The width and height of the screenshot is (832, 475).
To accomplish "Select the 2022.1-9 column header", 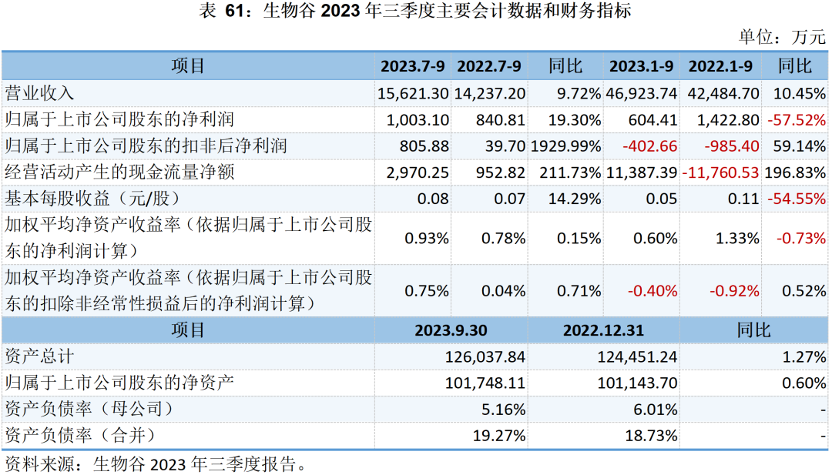I will point(720,66).
